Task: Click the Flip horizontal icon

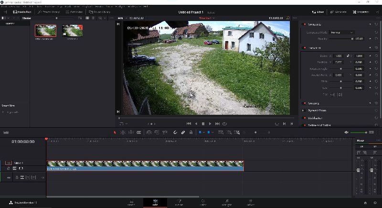Action: 332,94
